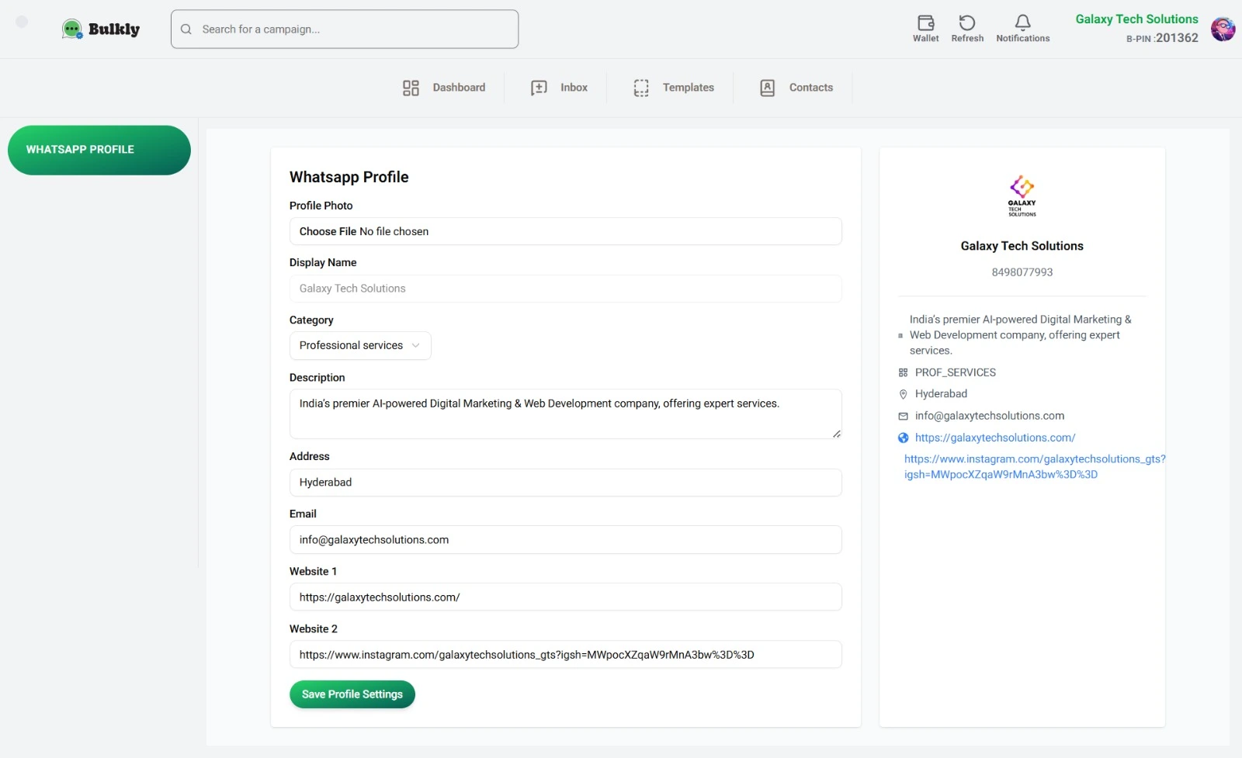Click the Dashboard grid icon
Image resolution: width=1242 pixels, height=758 pixels.
click(x=411, y=88)
